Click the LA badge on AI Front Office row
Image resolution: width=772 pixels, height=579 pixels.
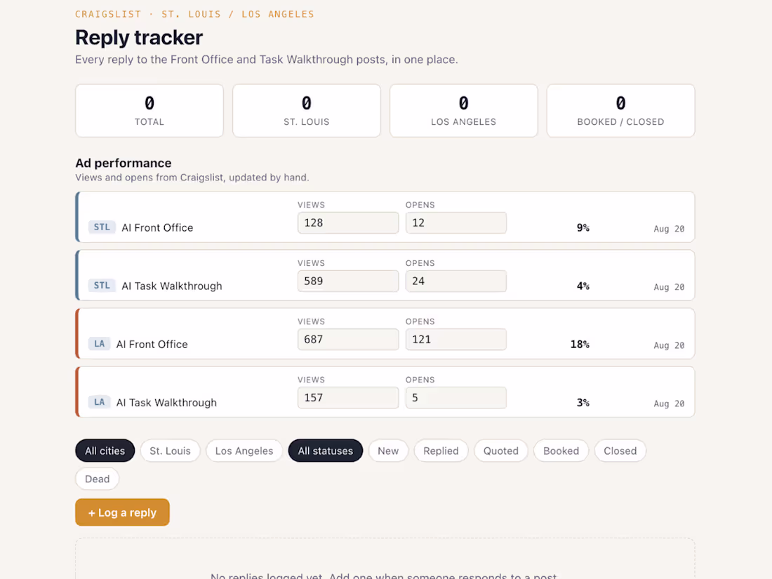coord(99,344)
